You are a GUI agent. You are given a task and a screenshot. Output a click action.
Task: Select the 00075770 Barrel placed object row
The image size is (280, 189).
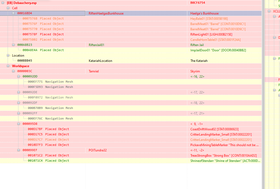pyautogui.click(x=131, y=29)
